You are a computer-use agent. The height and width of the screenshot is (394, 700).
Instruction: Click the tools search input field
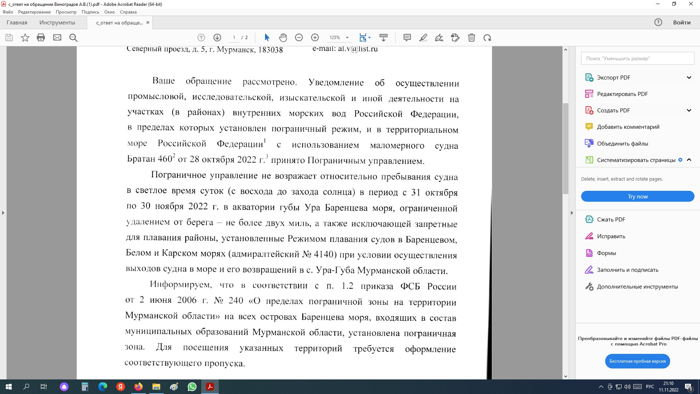[637, 58]
